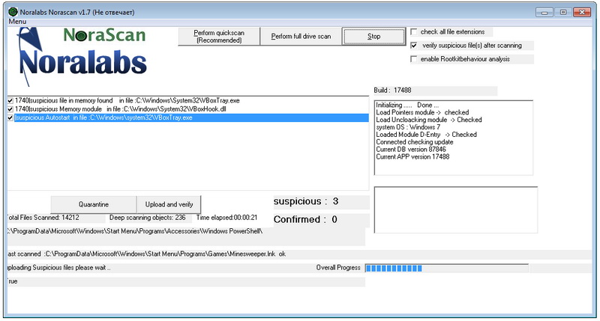The height and width of the screenshot is (321, 600).
Task: Click the 'True' status text
Action: 13,281
